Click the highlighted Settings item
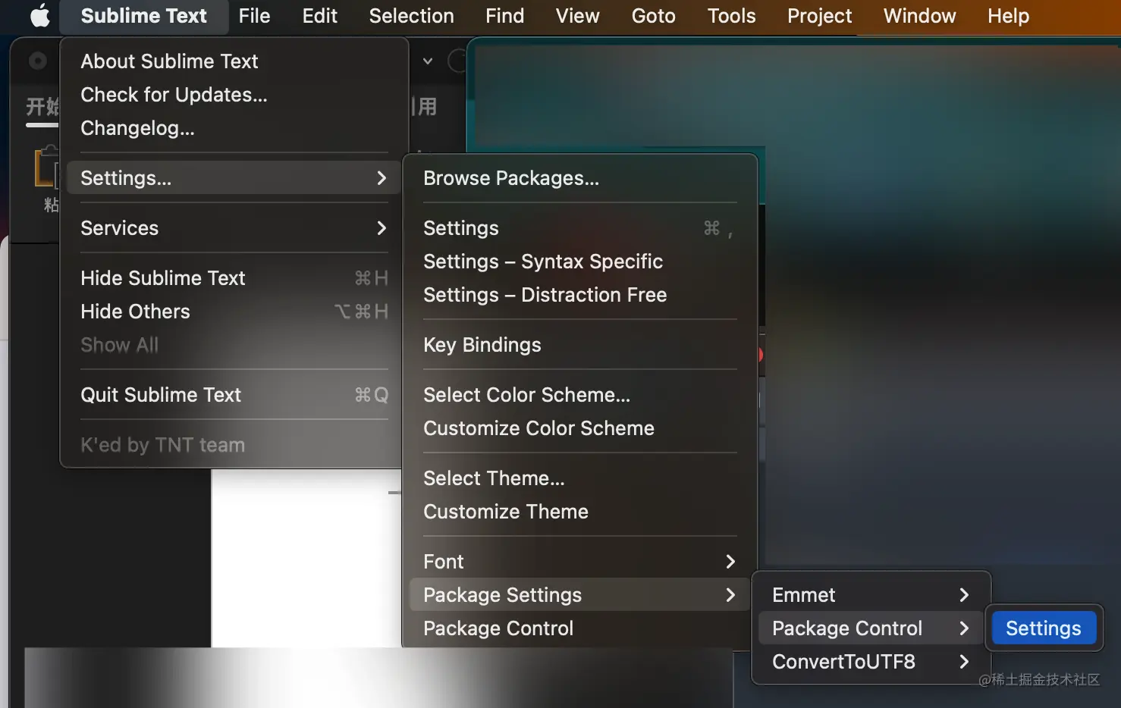Screen dimensions: 1121x708 (1044, 628)
